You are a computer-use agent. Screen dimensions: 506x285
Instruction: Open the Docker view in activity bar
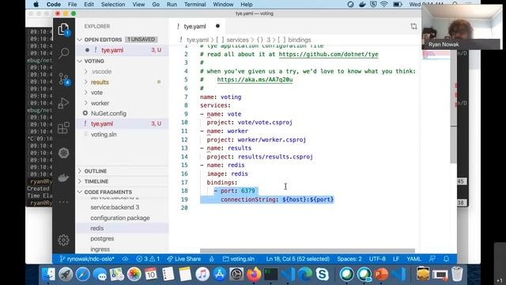63,177
